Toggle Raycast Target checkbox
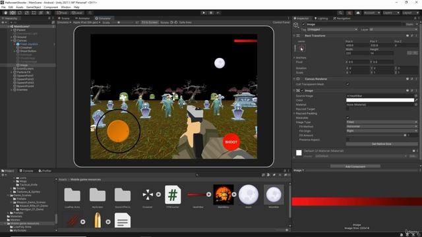The image size is (422, 237). pos(347,109)
